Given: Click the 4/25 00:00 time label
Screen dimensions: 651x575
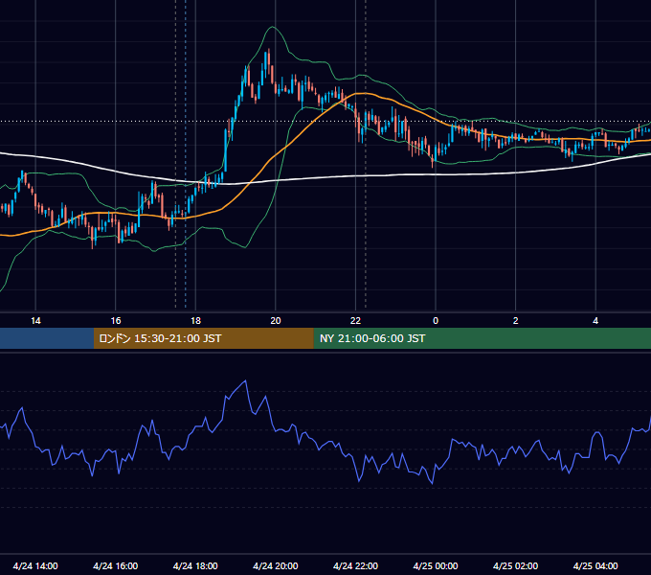Looking at the screenshot, I should tap(436, 565).
